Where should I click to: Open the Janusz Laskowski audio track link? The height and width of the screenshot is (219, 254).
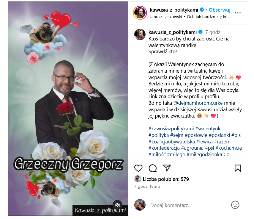tap(166, 17)
